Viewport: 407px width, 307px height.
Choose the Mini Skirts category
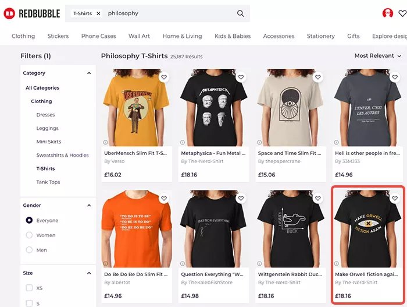(49, 142)
